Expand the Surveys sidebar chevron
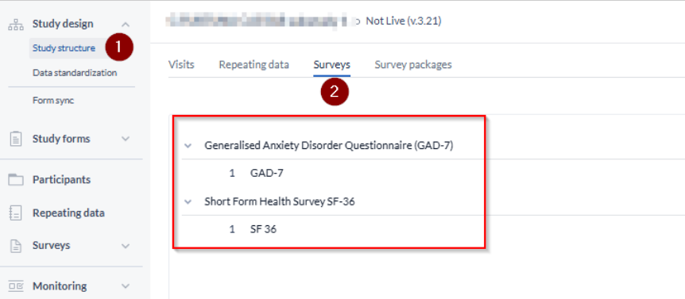The image size is (685, 299). (x=126, y=246)
